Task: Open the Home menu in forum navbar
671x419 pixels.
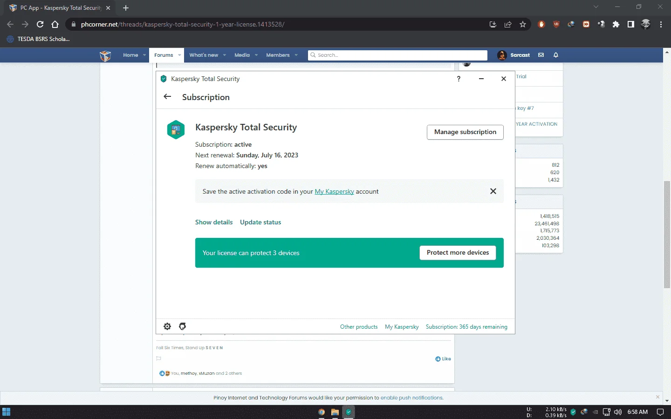Action: (130, 55)
